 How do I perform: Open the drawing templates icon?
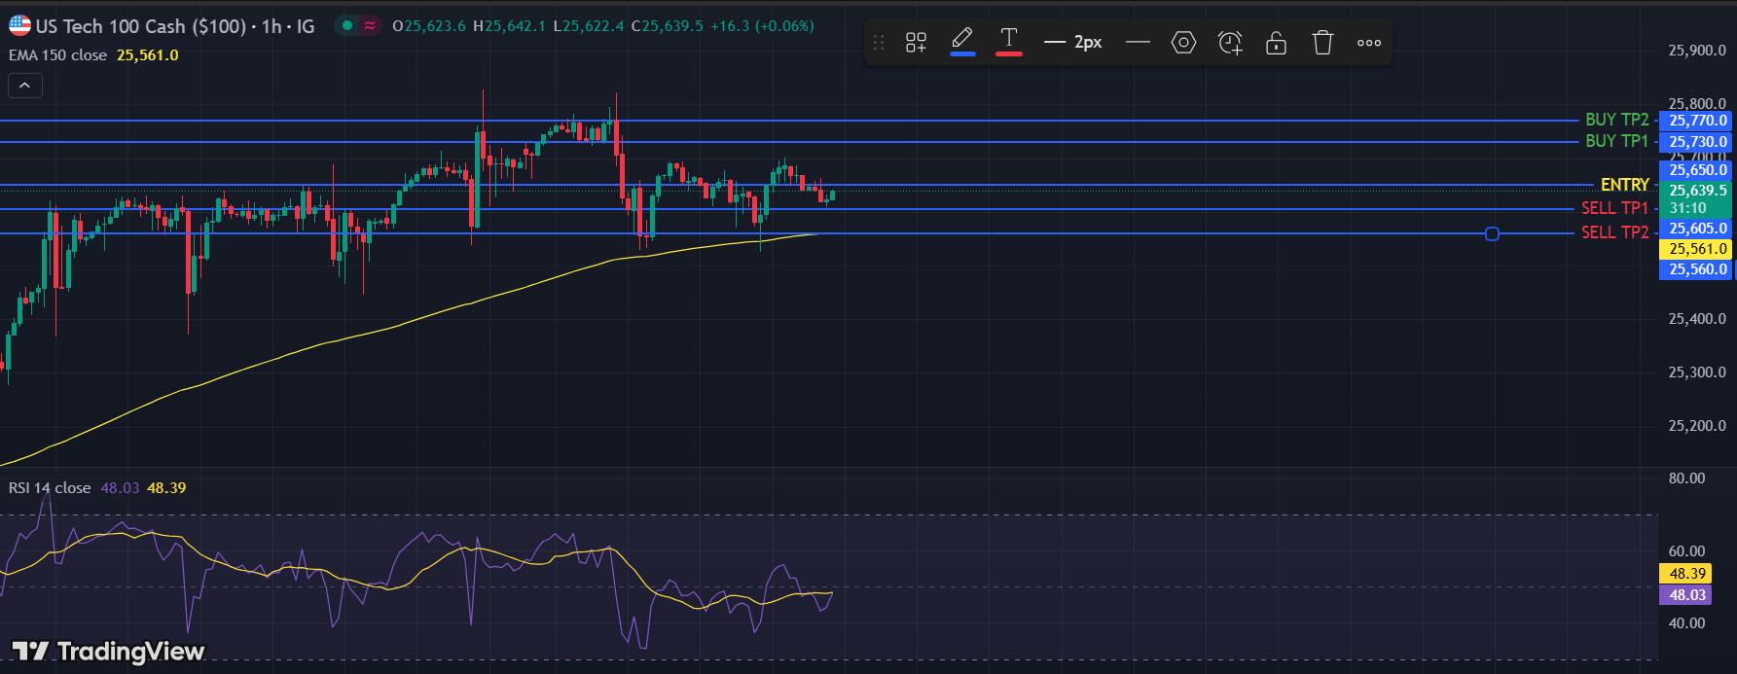click(916, 43)
